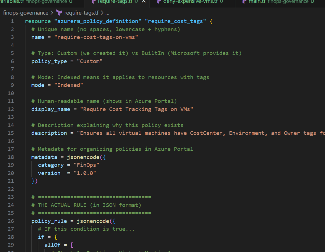Click the Terraform icon in the breadcrumb bar
The width and height of the screenshot is (325, 252).
coord(59,13)
